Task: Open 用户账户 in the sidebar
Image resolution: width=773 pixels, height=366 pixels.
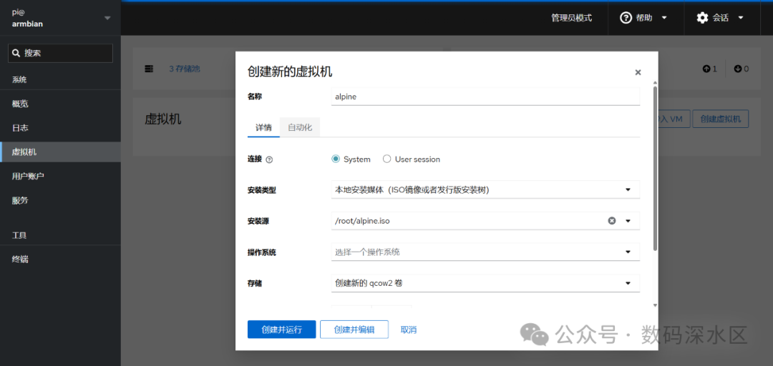Action: tap(60, 177)
